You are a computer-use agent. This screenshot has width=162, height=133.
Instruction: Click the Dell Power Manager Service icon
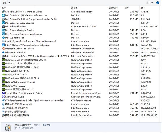click(x=3, y=30)
